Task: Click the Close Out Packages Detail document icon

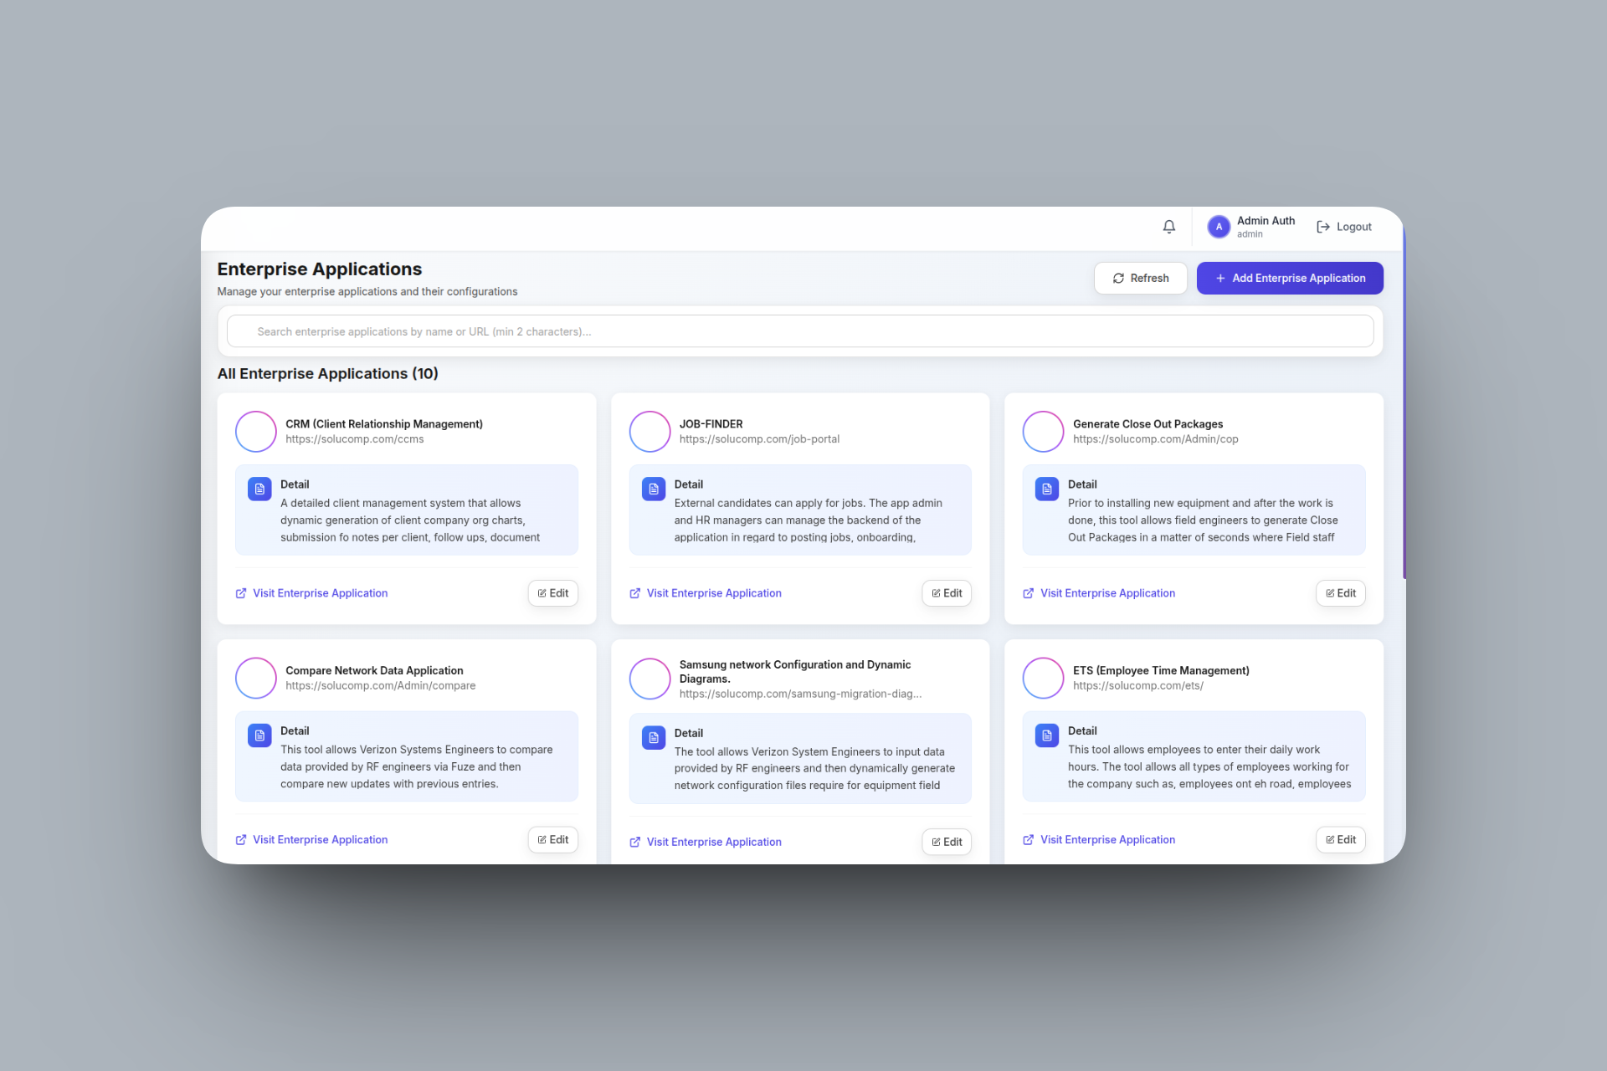Action: pyautogui.click(x=1047, y=489)
